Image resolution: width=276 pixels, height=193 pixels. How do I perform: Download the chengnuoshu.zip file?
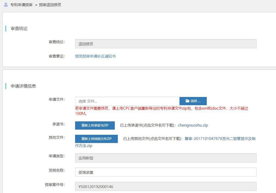point(193,125)
